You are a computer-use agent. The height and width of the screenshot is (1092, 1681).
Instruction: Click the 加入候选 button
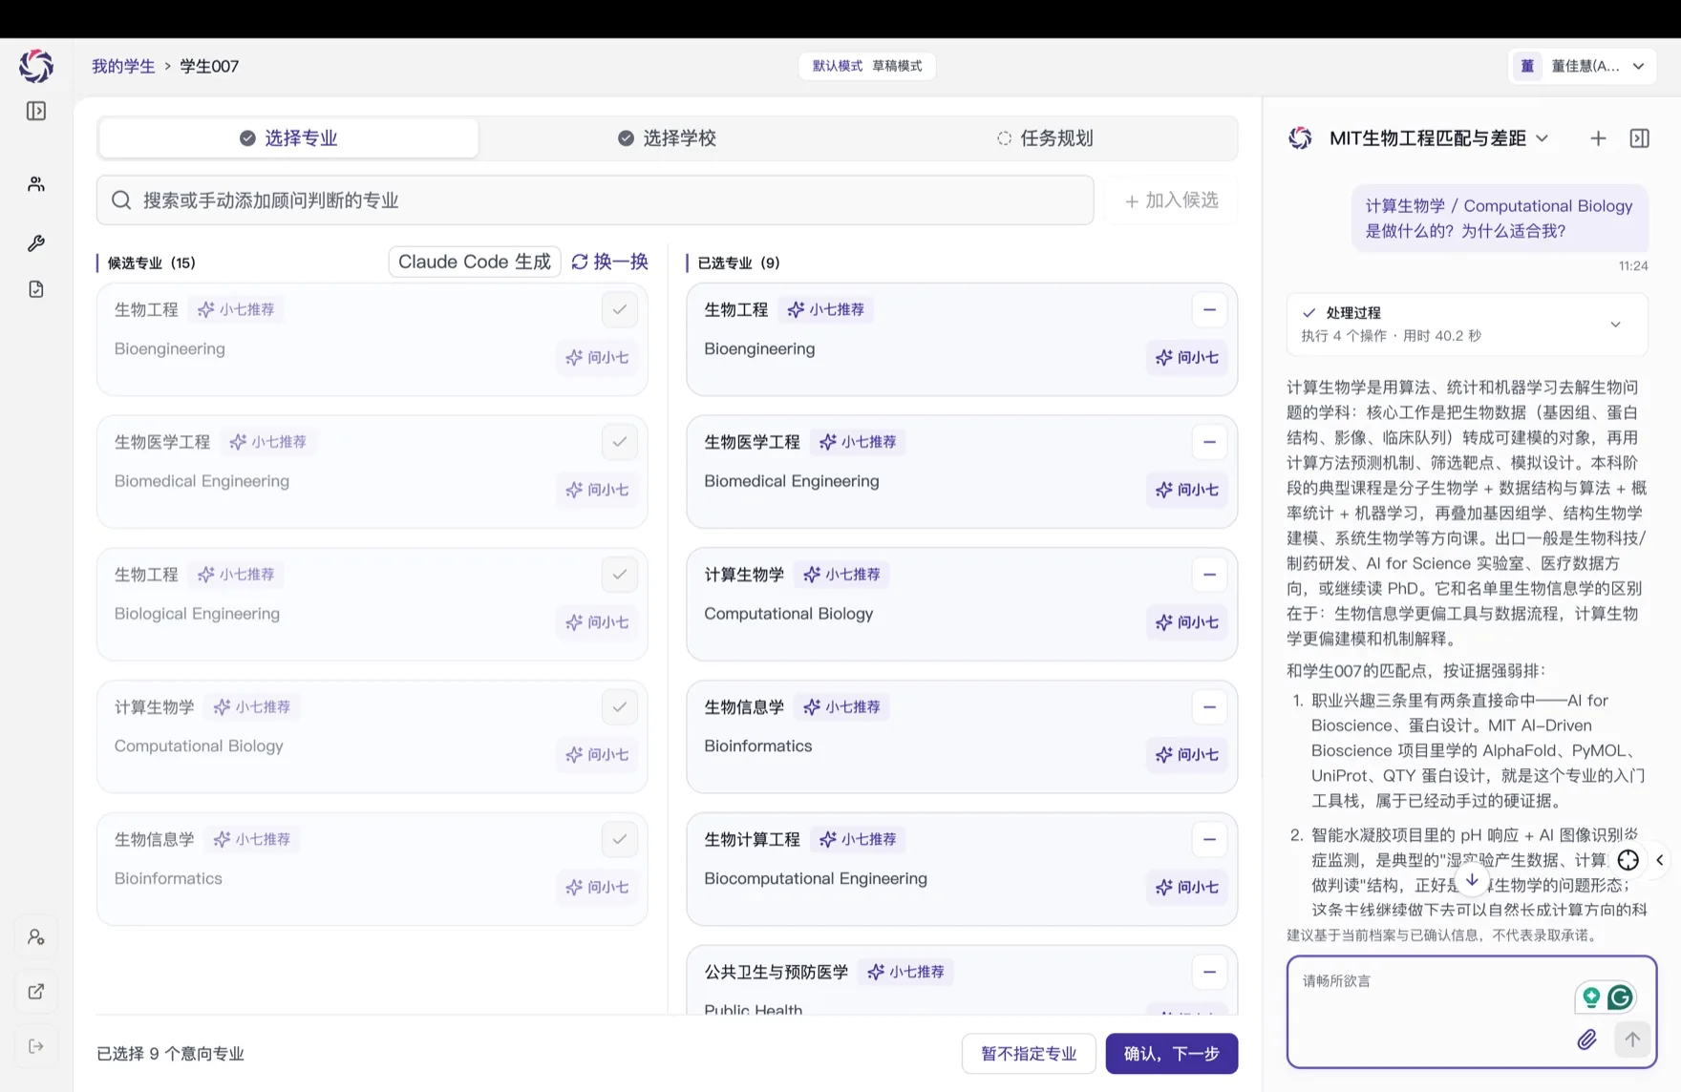point(1172,200)
